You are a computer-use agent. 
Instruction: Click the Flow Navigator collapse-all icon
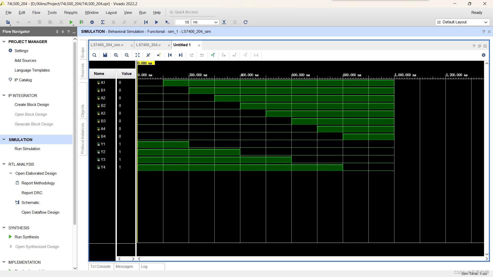57,32
